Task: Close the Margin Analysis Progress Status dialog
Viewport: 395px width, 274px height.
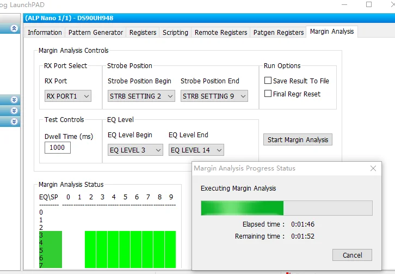Action: 373,168
